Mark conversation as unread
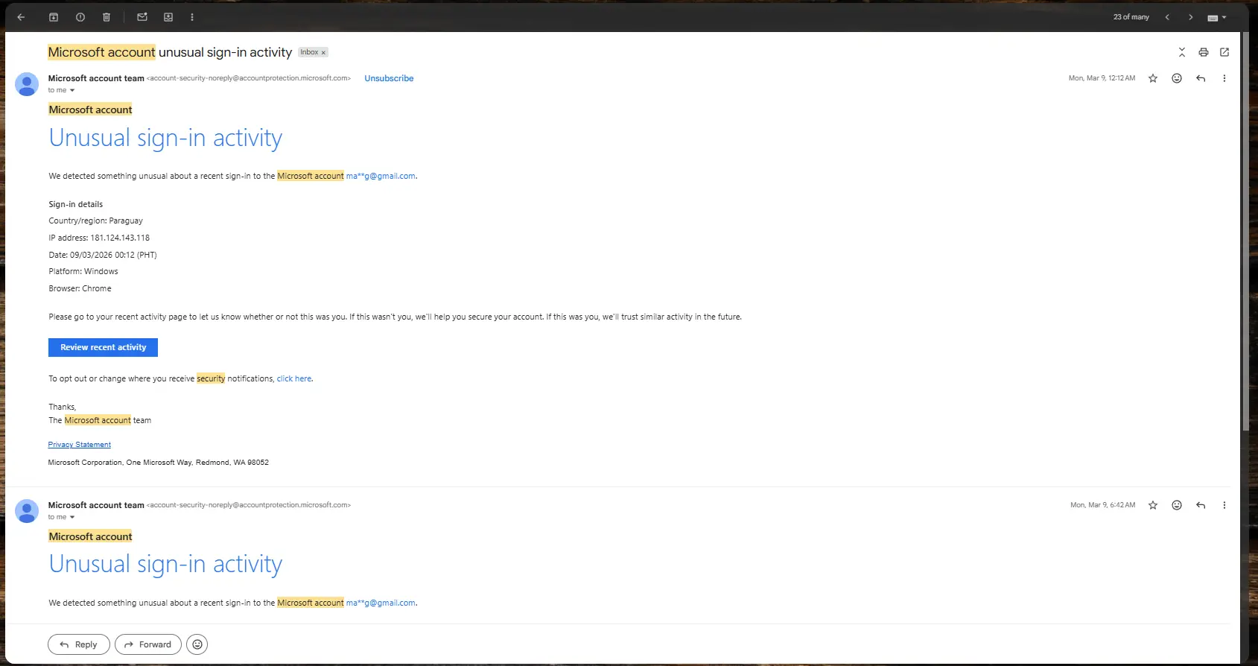 pyautogui.click(x=142, y=17)
